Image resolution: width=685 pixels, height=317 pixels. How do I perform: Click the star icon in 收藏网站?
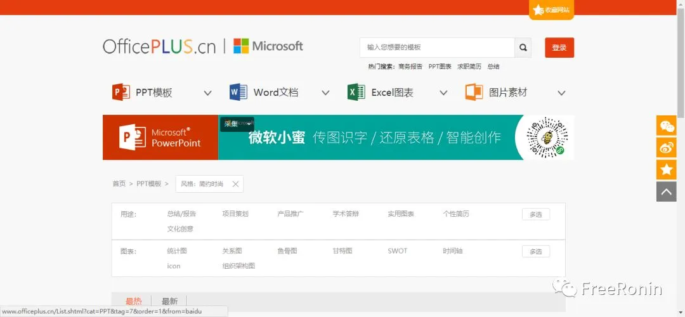[538, 10]
